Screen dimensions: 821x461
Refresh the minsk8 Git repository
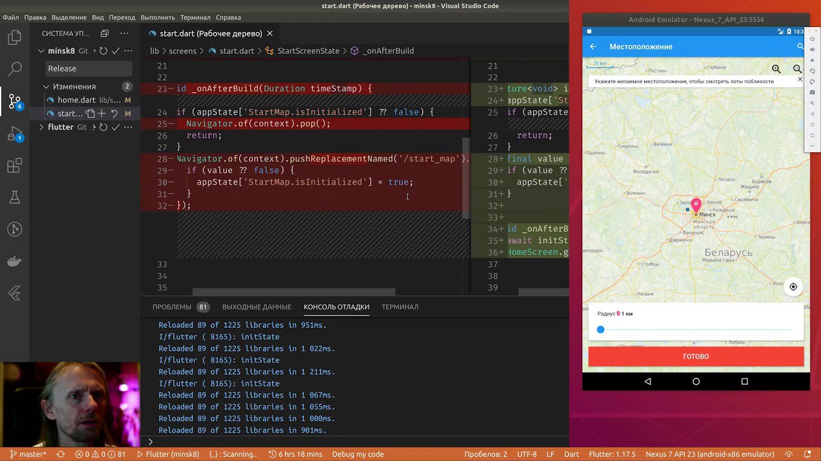(103, 51)
